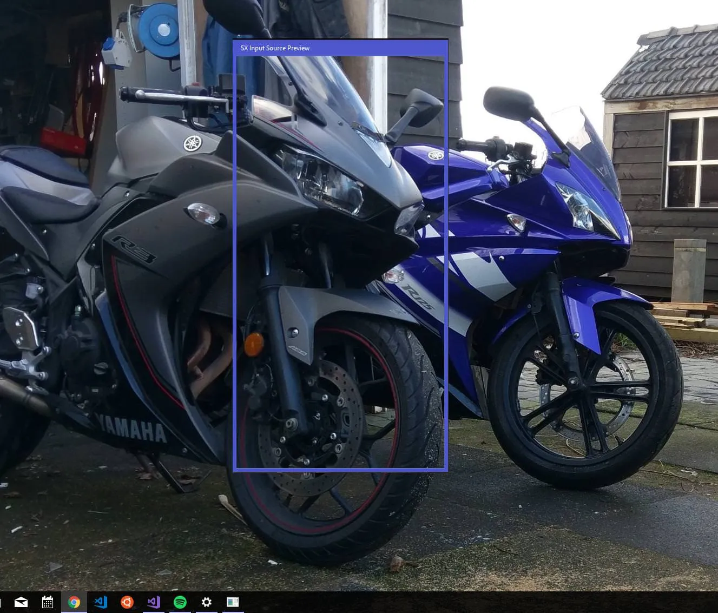The height and width of the screenshot is (613, 718).
Task: Click the SX Input Source Preview title bar
Action: coord(340,48)
